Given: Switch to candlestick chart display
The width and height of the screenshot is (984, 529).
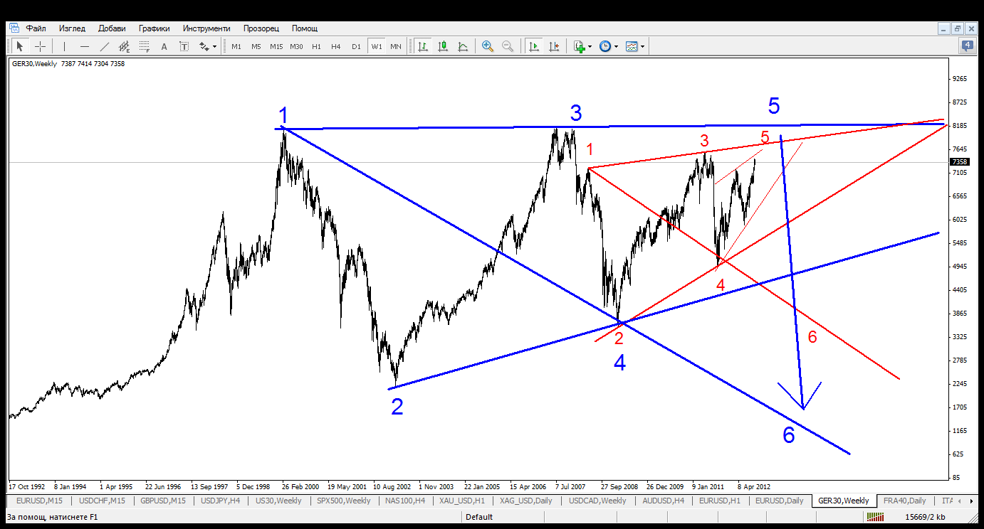Looking at the screenshot, I should (x=443, y=46).
